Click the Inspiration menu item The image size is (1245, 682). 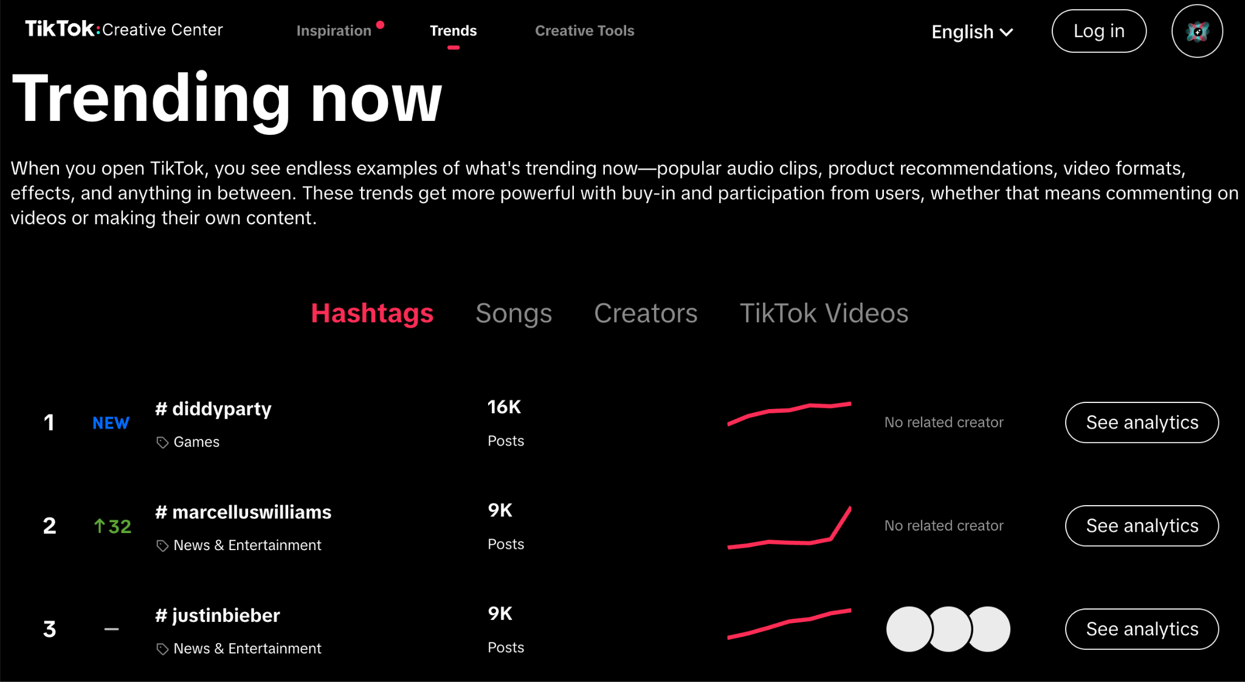click(334, 31)
